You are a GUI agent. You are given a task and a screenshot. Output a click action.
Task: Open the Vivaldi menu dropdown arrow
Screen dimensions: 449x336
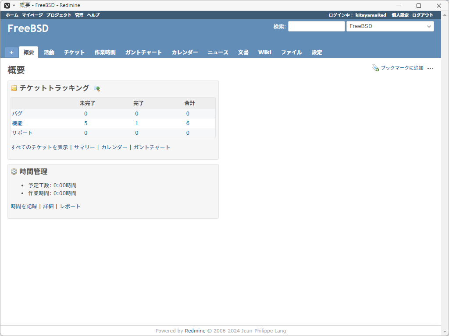pyautogui.click(x=14, y=6)
